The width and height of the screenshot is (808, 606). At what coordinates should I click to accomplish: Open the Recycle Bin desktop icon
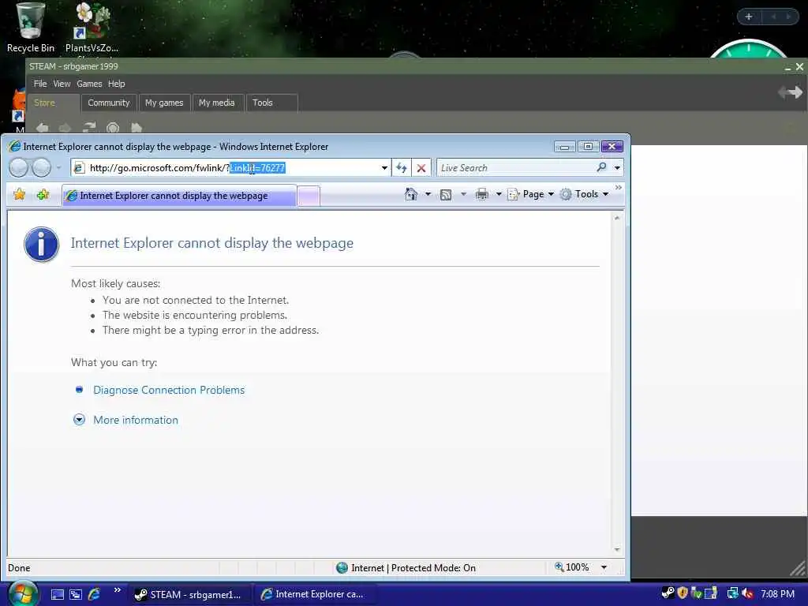[x=30, y=28]
